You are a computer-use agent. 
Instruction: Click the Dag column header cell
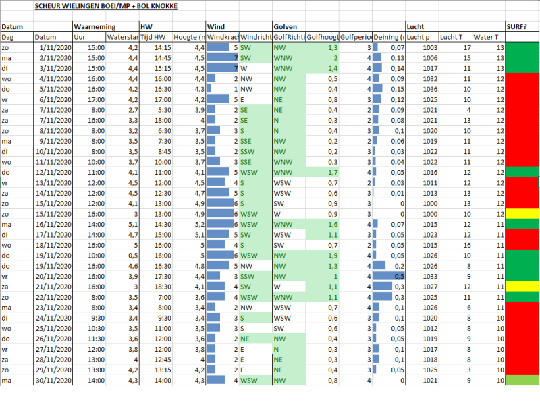(17, 37)
